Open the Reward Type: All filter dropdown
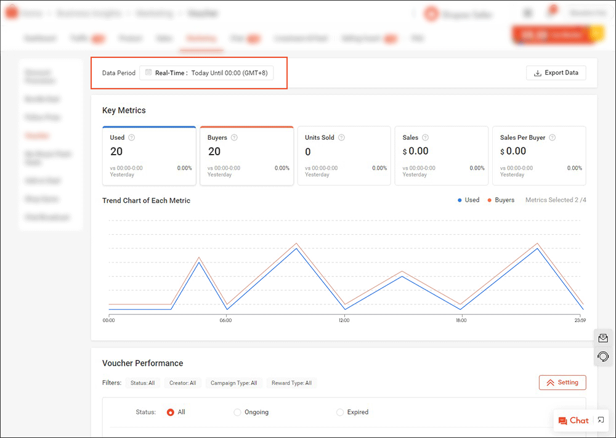The image size is (616, 438). tap(291, 383)
